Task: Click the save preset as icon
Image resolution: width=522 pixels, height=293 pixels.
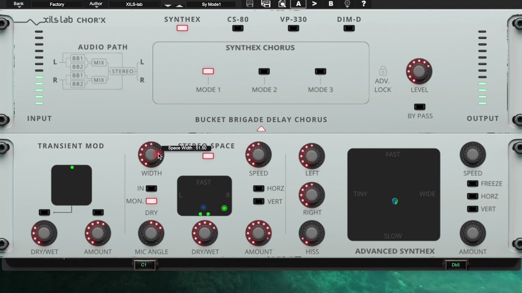Action: (266, 4)
